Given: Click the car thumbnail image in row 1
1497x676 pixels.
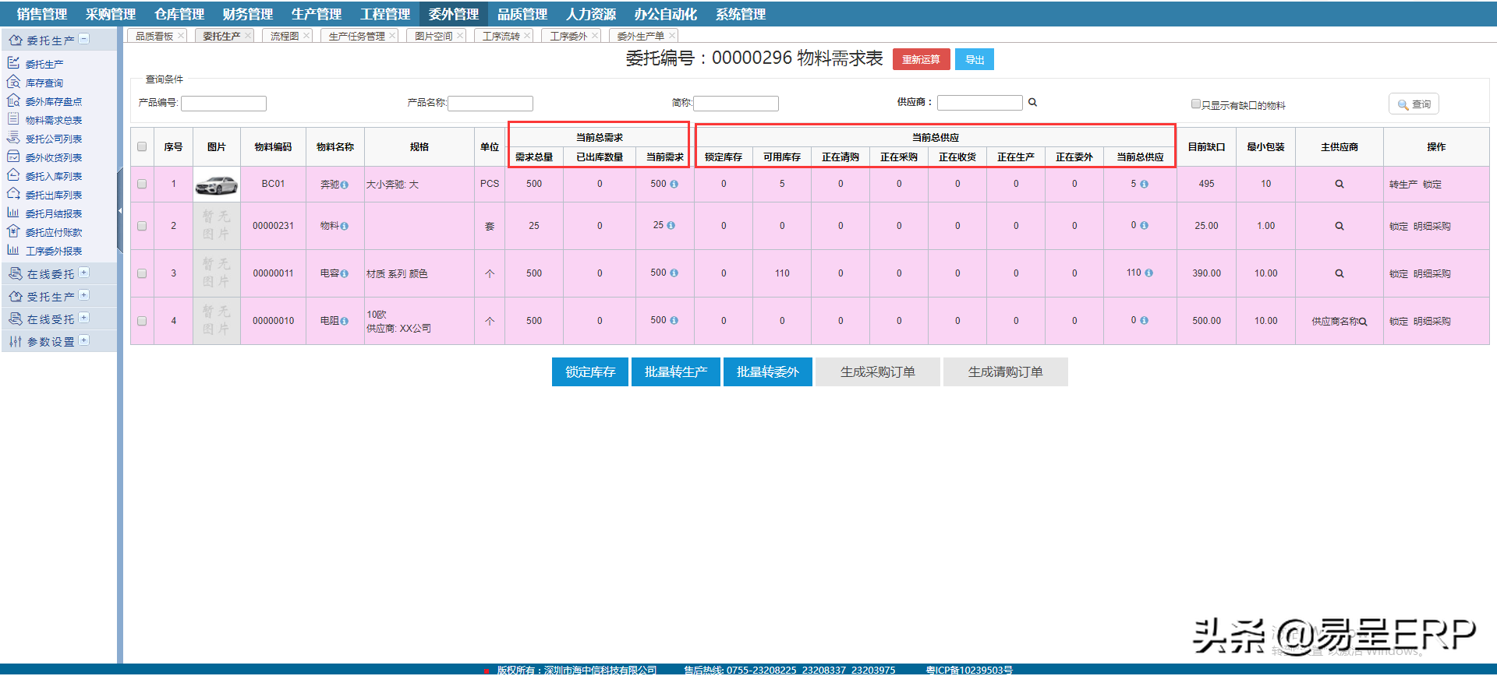Looking at the screenshot, I should [x=217, y=185].
